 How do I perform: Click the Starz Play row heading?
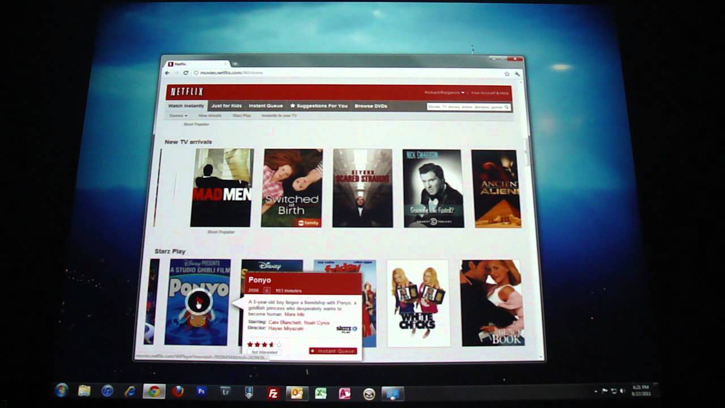point(170,251)
